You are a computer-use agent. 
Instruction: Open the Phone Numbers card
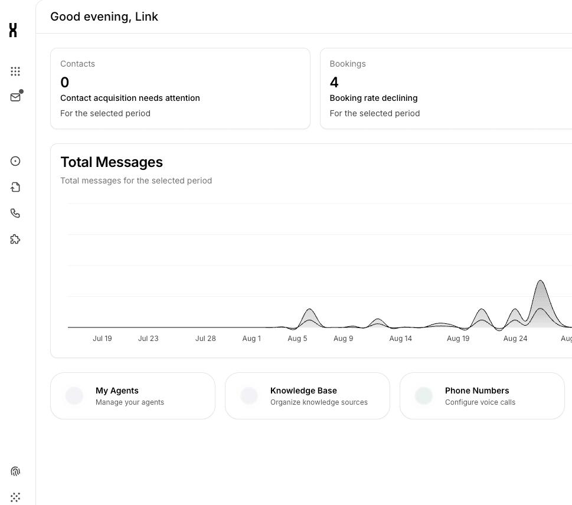(482, 396)
